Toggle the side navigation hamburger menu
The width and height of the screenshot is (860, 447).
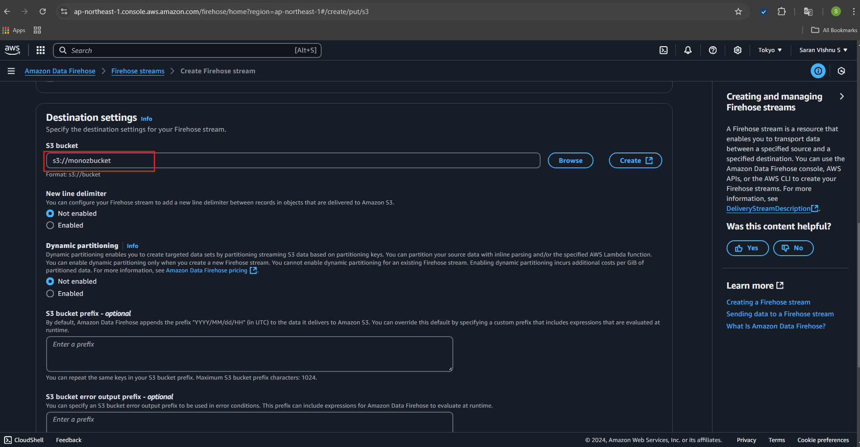[x=11, y=71]
